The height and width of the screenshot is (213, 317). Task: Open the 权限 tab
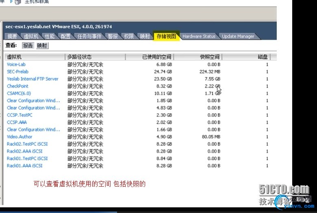[x=129, y=37]
